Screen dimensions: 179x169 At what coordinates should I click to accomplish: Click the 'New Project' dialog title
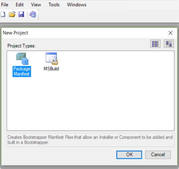[x=16, y=33]
